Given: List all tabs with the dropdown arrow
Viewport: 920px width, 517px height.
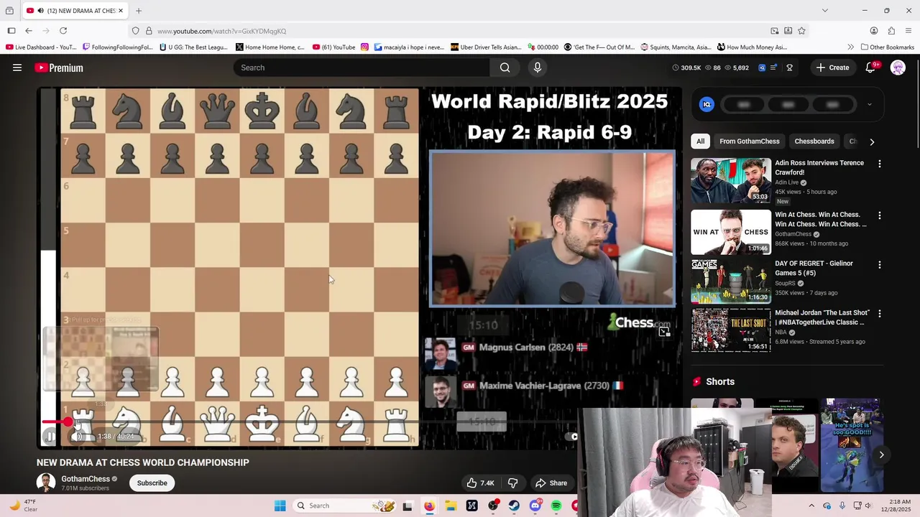Looking at the screenshot, I should coord(824,11).
